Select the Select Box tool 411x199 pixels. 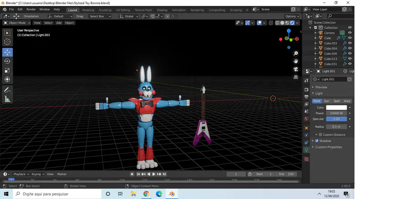[7, 33]
